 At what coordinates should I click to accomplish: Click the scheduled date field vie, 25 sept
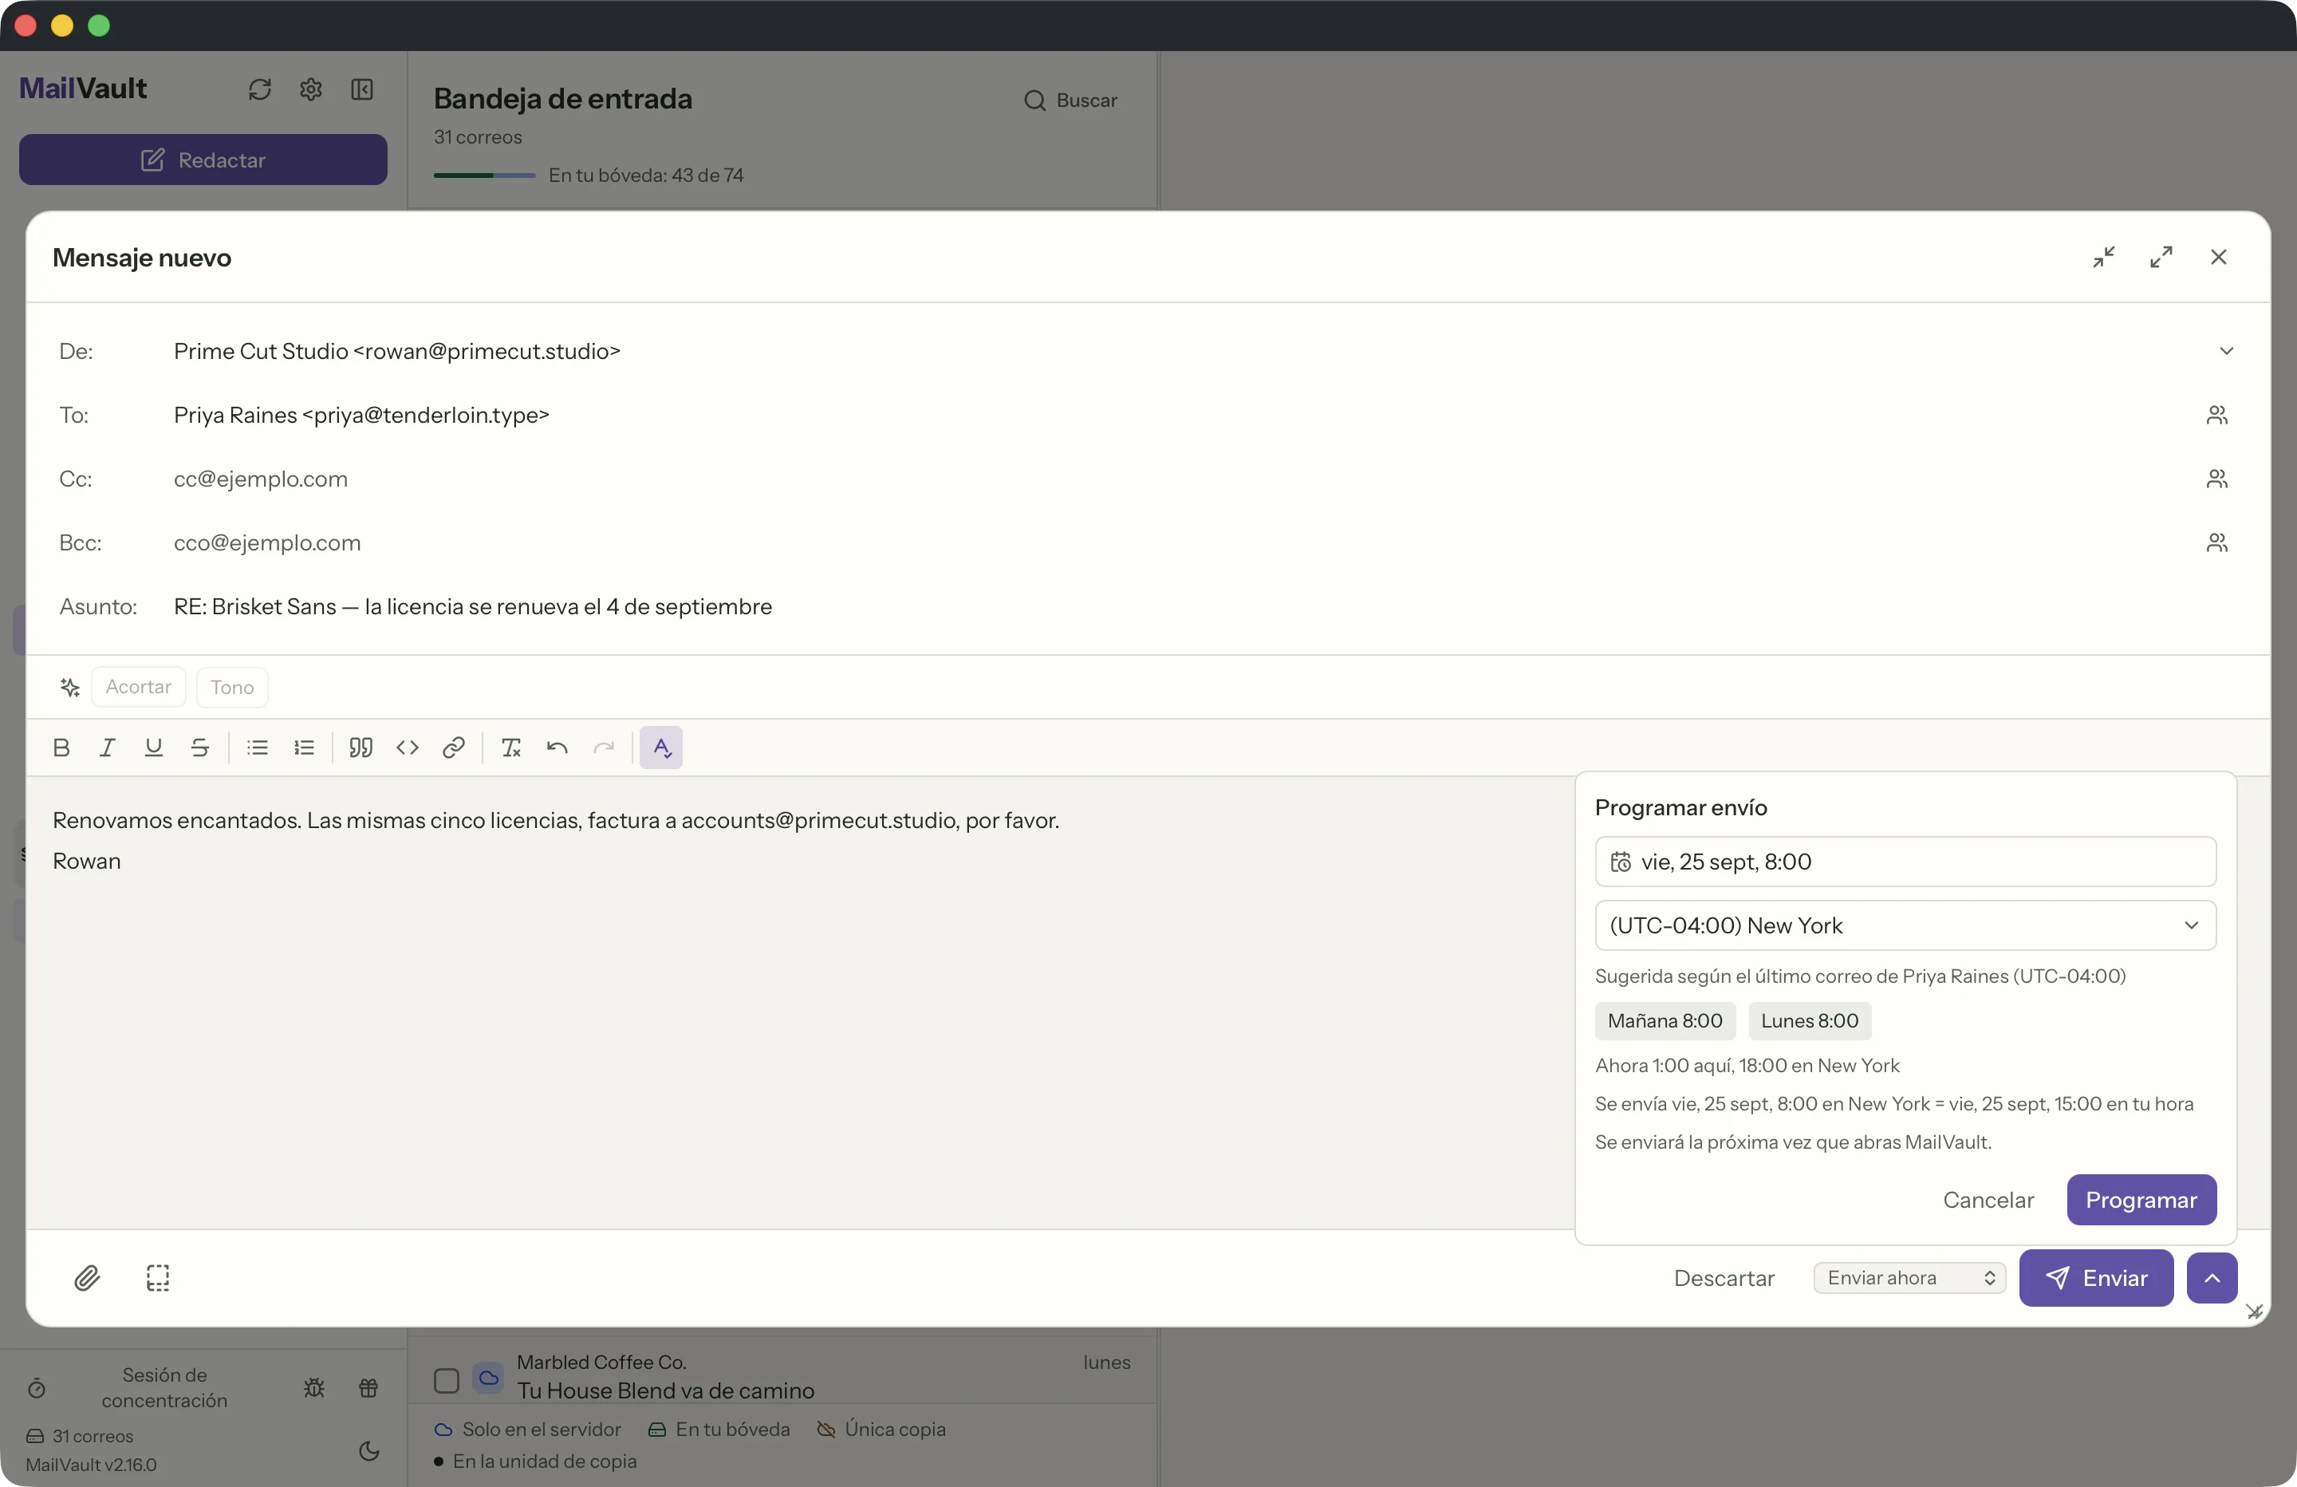(x=1905, y=862)
